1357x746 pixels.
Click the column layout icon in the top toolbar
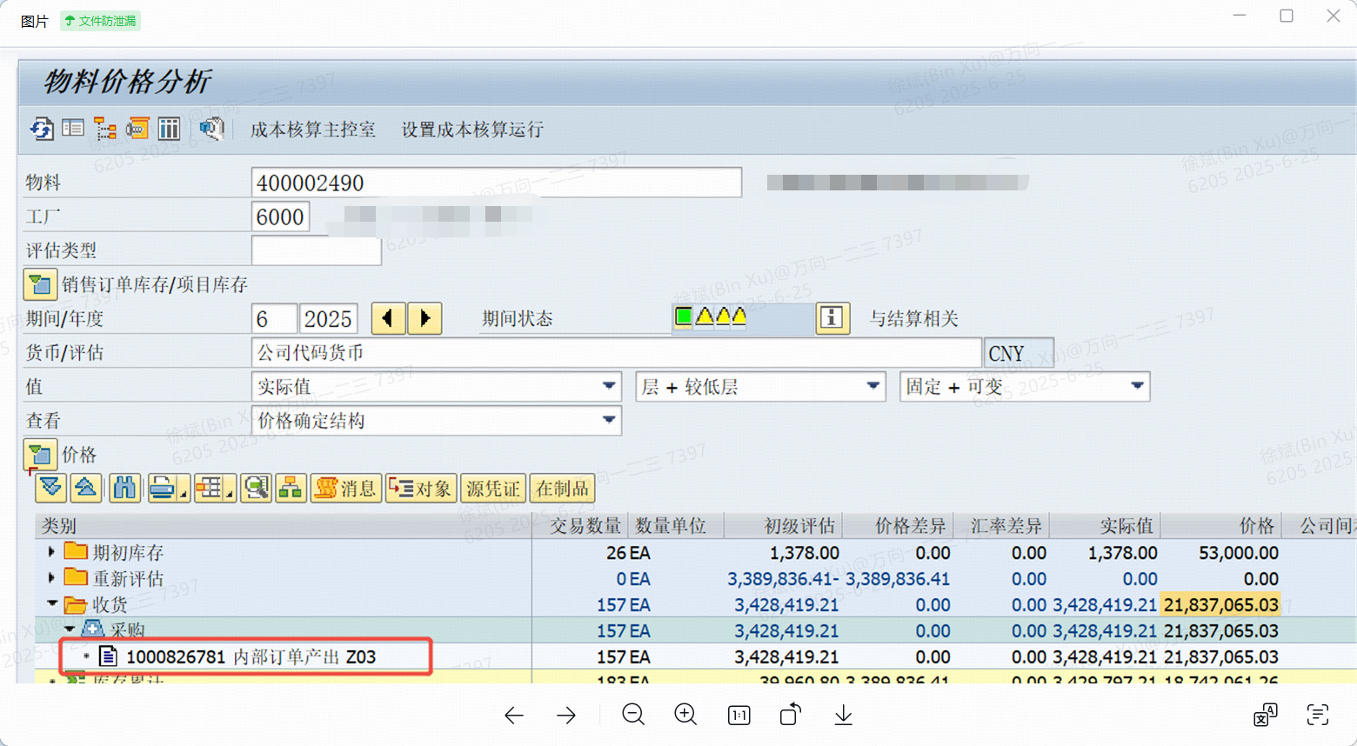click(x=169, y=130)
